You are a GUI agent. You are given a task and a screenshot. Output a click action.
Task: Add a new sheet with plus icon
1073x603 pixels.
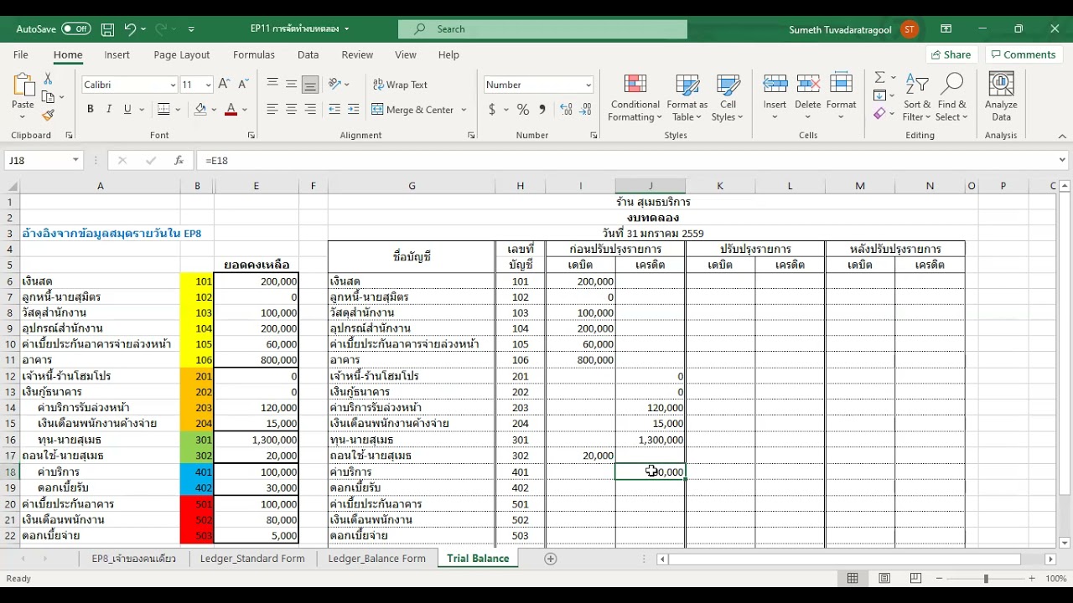(551, 559)
